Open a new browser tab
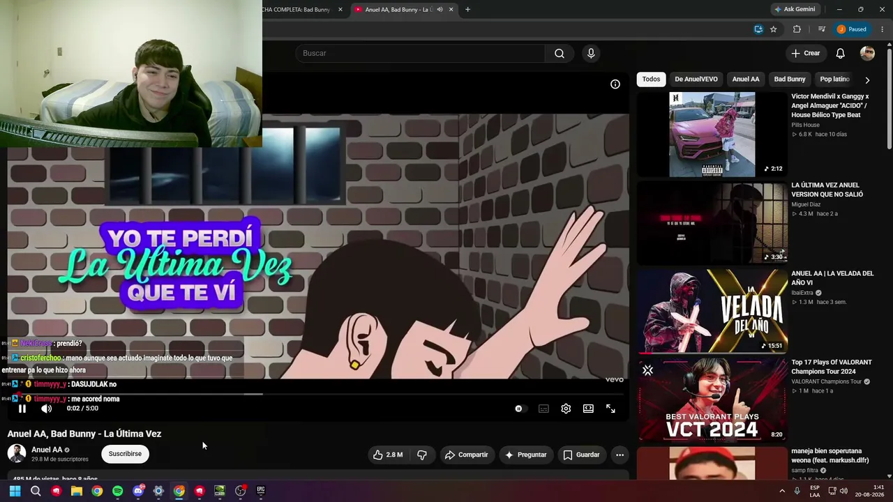This screenshot has height=502, width=893. (467, 10)
